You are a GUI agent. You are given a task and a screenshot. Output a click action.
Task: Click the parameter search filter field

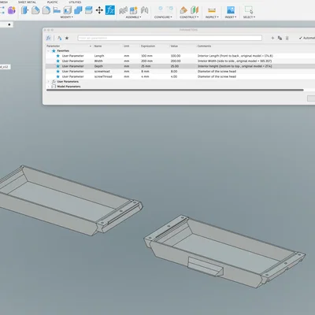click(169, 38)
